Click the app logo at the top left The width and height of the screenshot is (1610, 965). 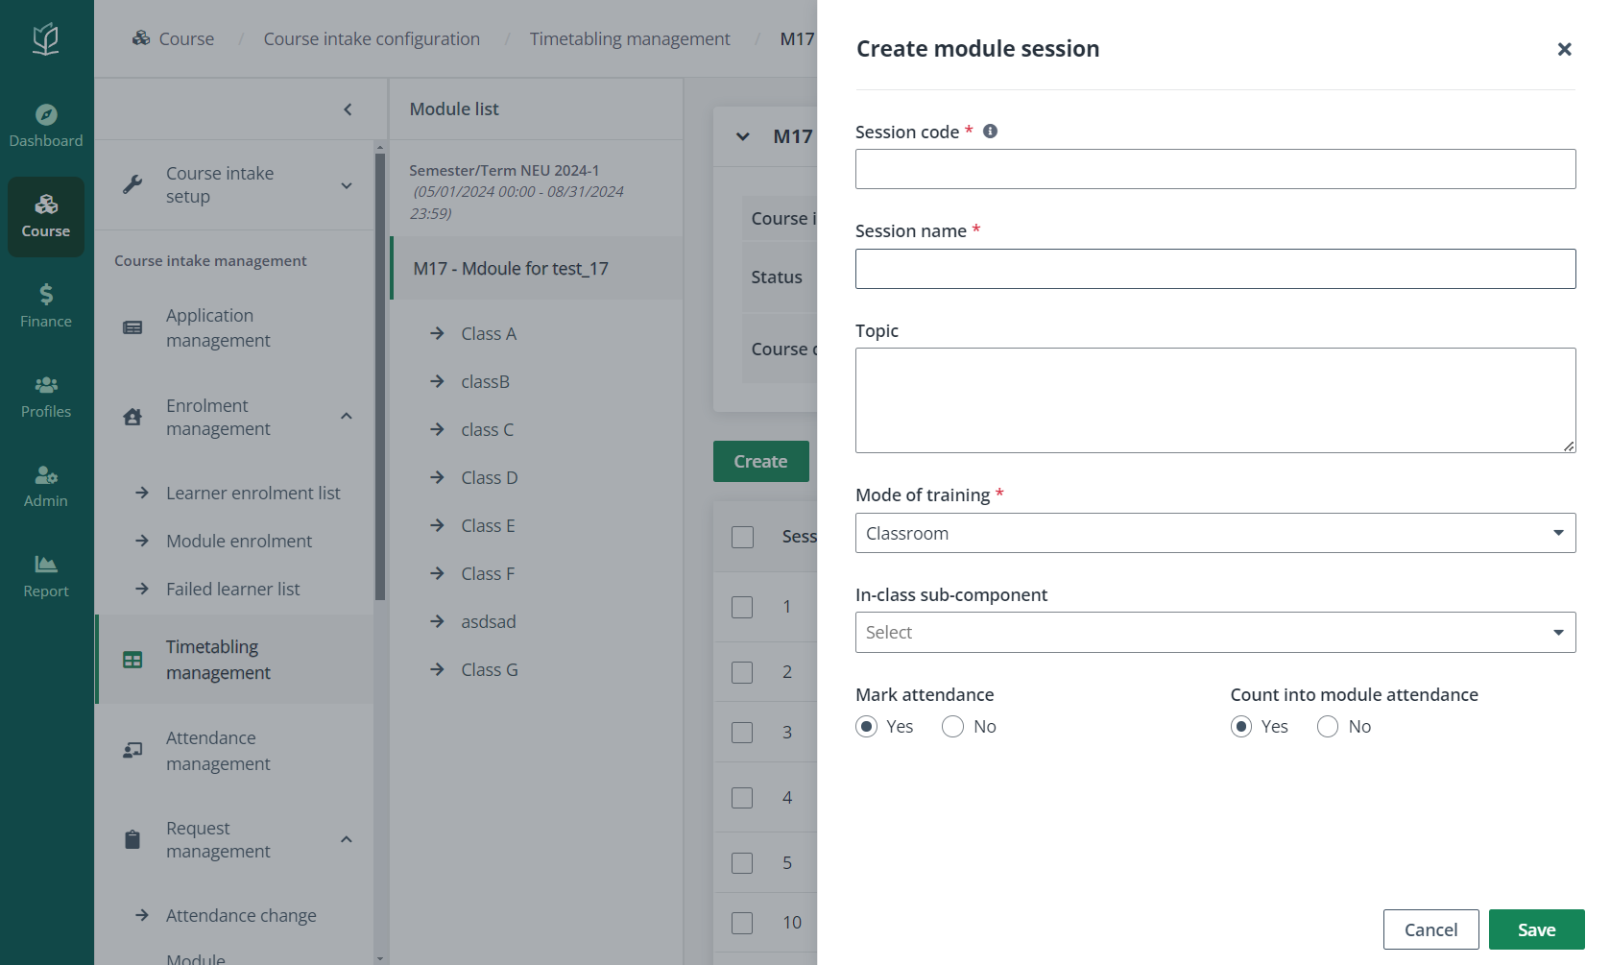coord(45,38)
